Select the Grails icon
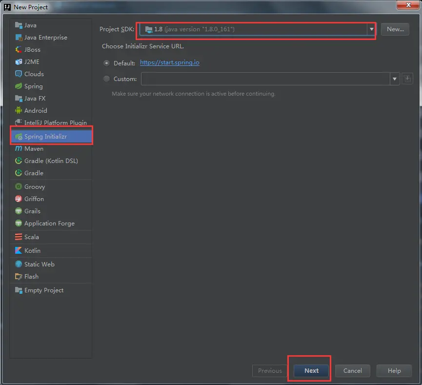The width and height of the screenshot is (422, 385). point(19,211)
